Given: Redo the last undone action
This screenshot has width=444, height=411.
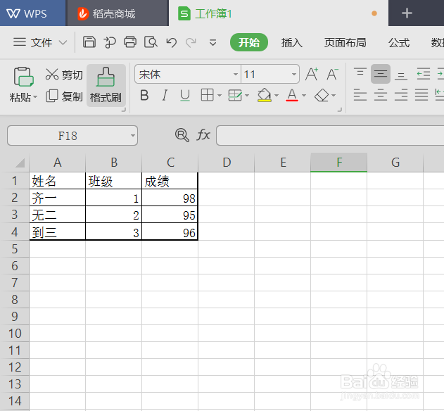Looking at the screenshot, I should coord(191,42).
